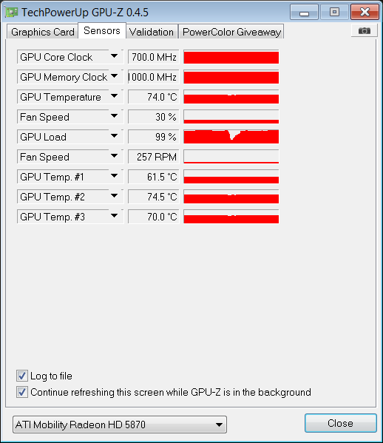Expand GPU Memory Clock dropdown arrow
This screenshot has width=383, height=443.
tap(114, 76)
